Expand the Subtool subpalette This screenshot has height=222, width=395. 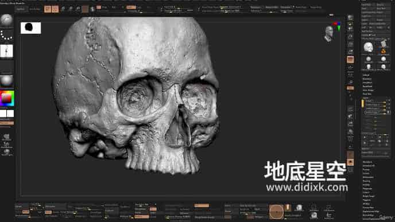pos(366,75)
